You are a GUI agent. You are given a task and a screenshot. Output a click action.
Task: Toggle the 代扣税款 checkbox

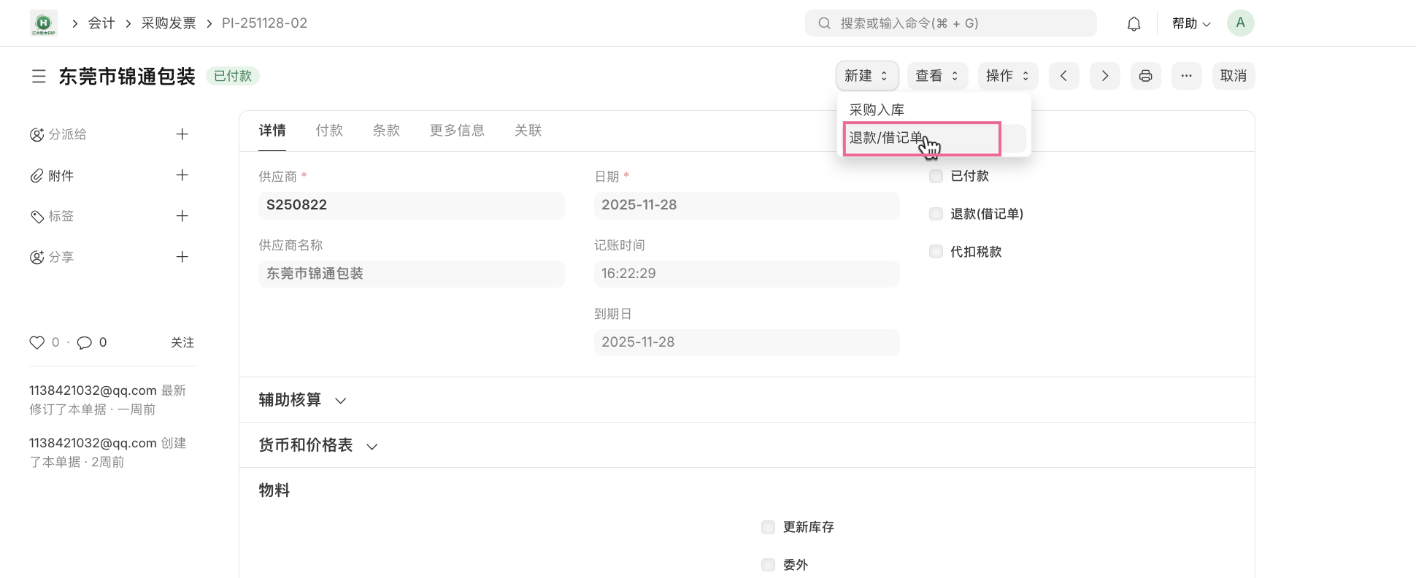[936, 252]
